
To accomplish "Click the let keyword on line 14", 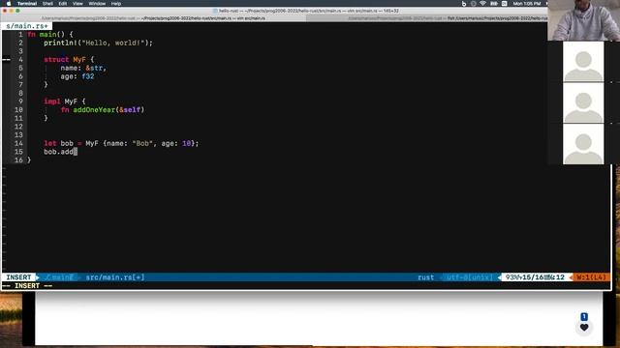I will [x=49, y=143].
